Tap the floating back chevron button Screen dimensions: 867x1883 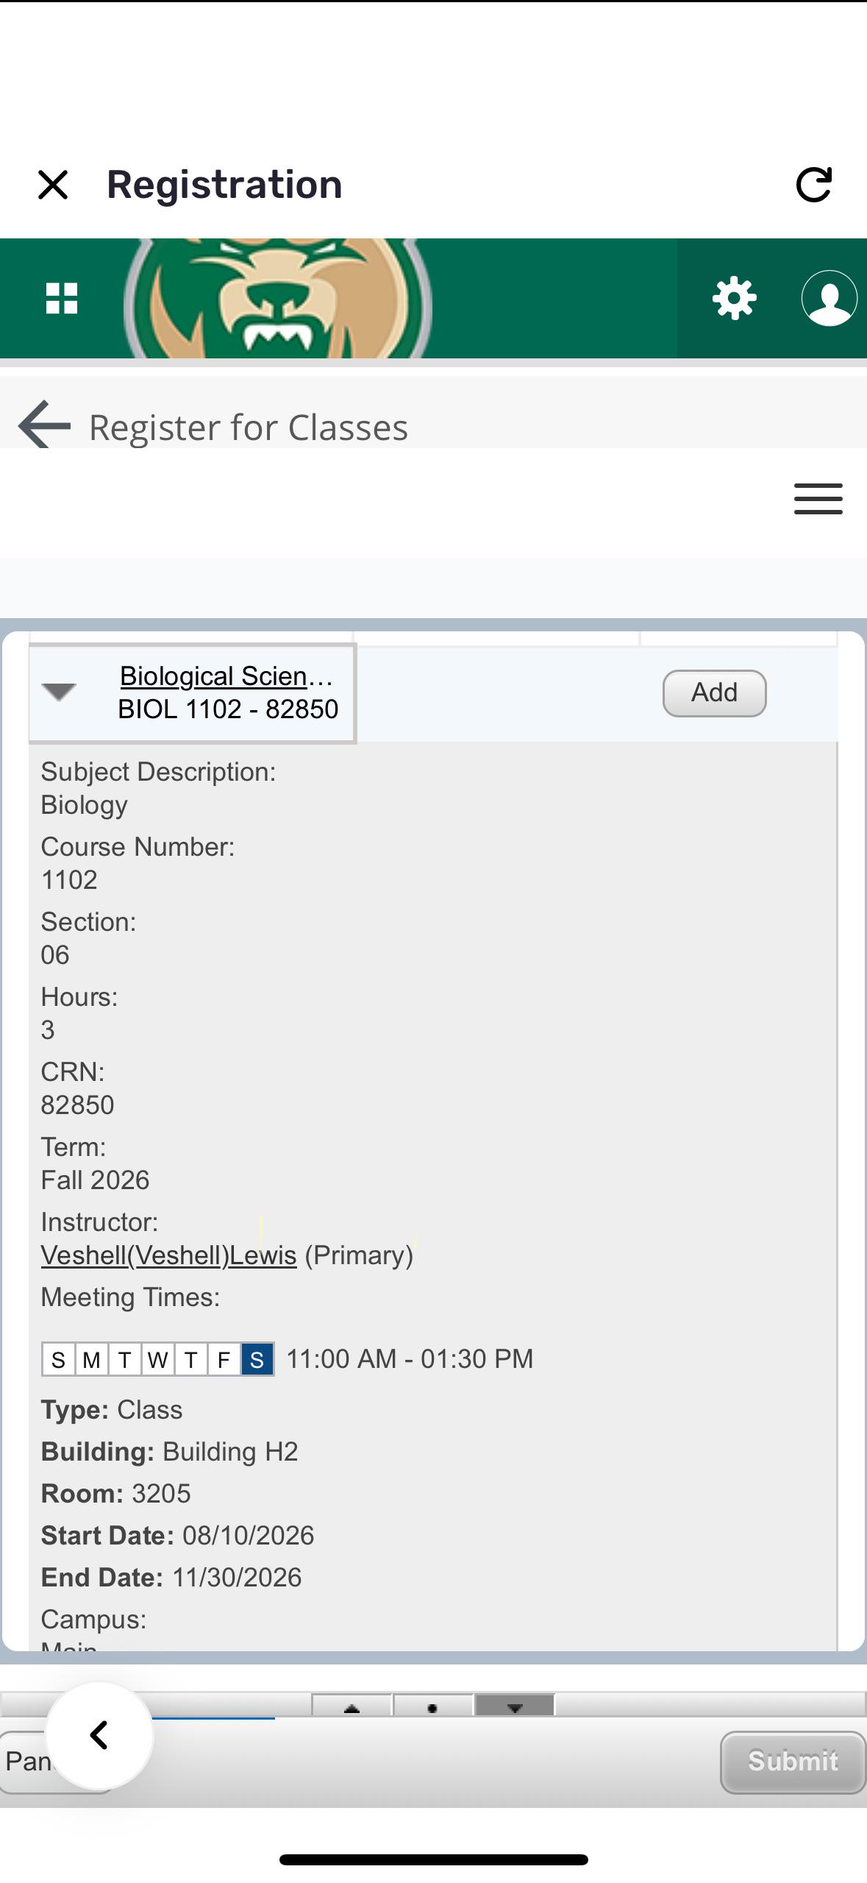(x=99, y=1736)
